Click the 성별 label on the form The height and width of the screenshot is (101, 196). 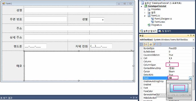click(85, 19)
